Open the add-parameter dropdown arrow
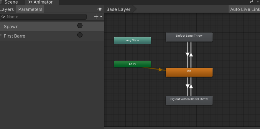The image size is (260, 129). point(101,17)
